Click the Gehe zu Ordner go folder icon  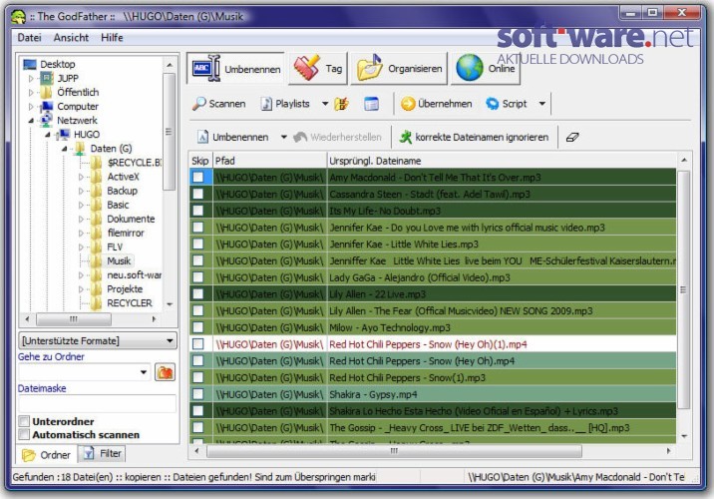[165, 372]
